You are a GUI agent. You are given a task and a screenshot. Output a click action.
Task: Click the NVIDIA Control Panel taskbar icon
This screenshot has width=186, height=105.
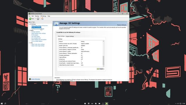(x=107, y=104)
